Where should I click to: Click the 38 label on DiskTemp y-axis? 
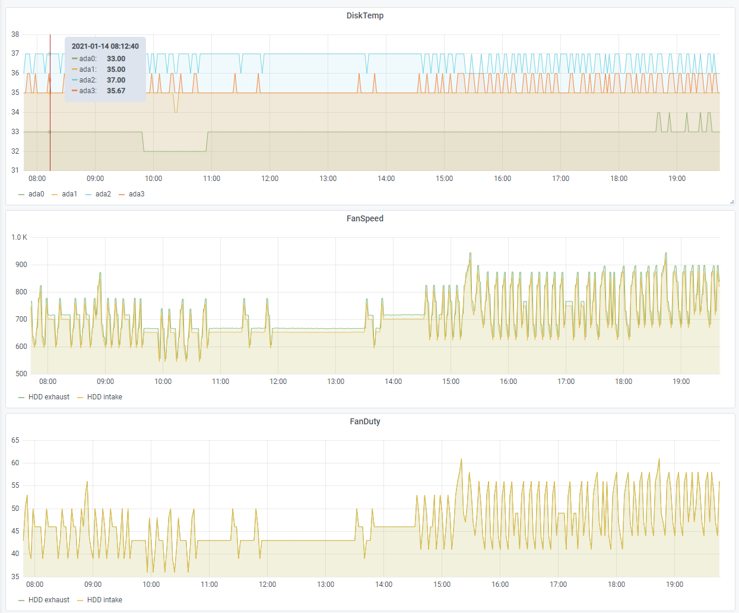point(15,34)
